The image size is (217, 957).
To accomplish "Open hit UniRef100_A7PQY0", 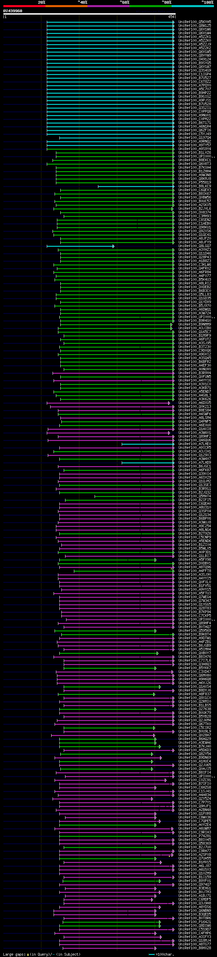I will click(195, 86).
